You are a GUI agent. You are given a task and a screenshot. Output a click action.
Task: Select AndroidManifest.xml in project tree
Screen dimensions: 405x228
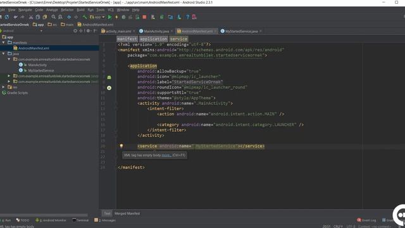pyautogui.click(x=34, y=48)
